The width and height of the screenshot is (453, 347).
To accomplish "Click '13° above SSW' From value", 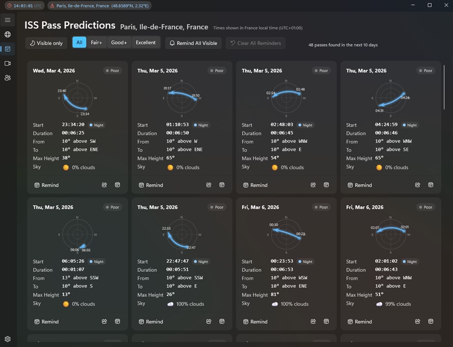I will [x=80, y=278].
